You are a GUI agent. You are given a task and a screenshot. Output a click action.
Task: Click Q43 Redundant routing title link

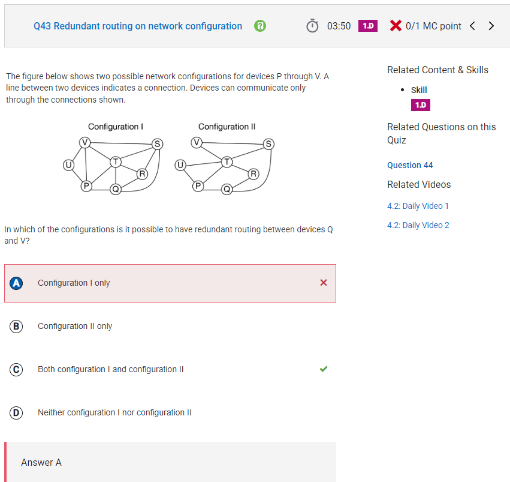point(138,26)
